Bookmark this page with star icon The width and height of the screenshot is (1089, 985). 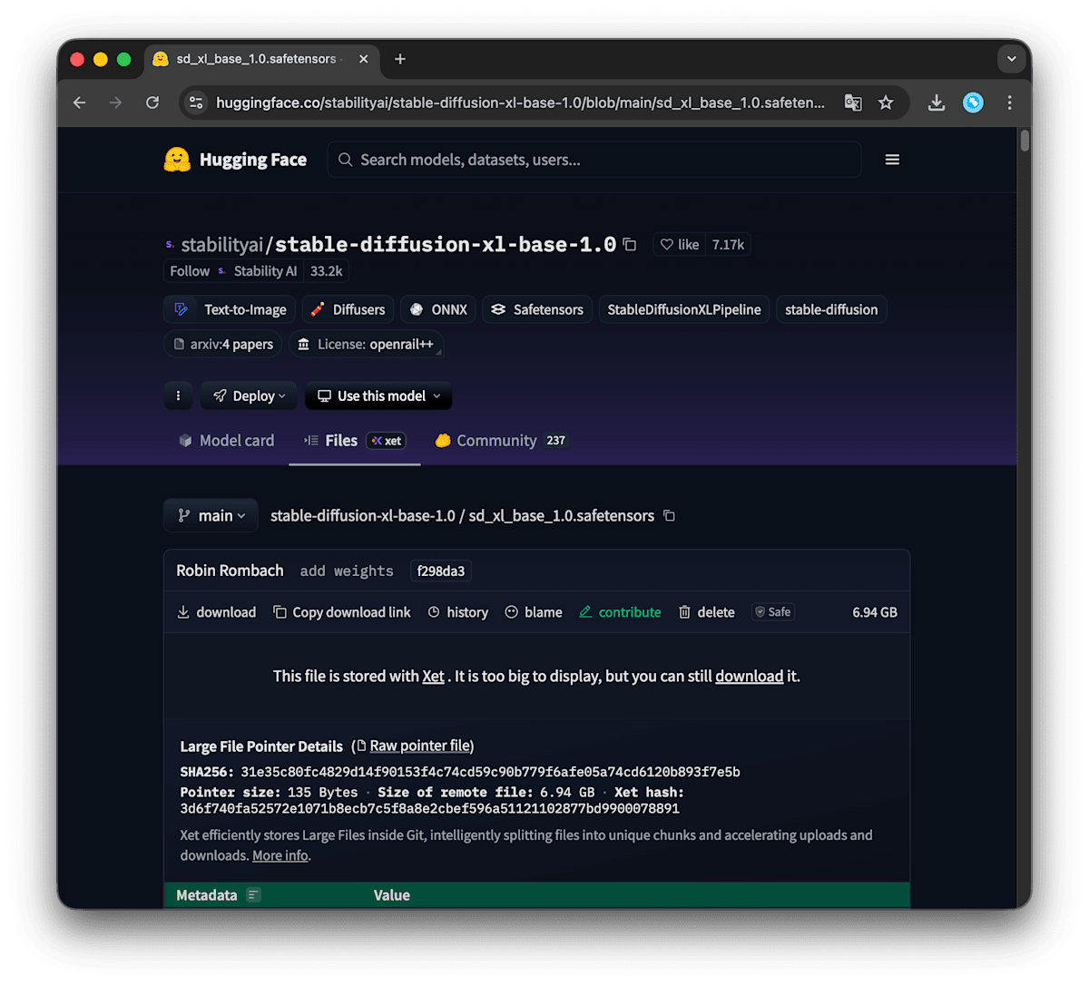click(886, 102)
